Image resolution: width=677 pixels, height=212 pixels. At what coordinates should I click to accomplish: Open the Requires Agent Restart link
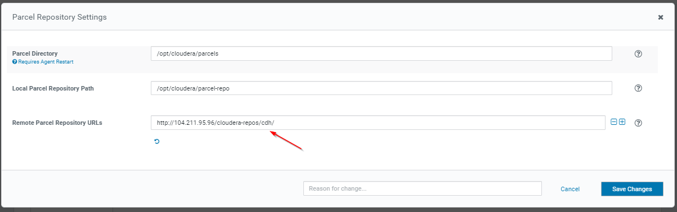pos(46,62)
